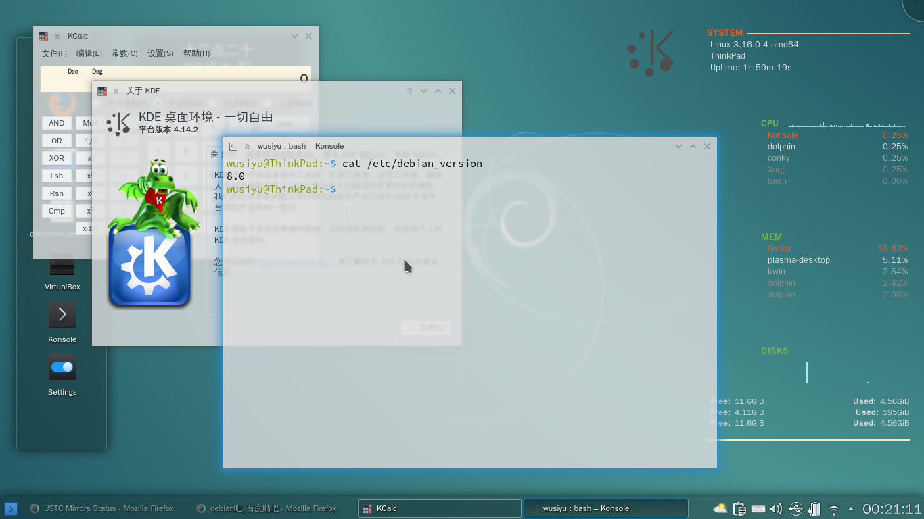Screen dimensions: 924x519
Task: Switch to debian吧 Firefox taskbar entry
Action: tap(267, 508)
